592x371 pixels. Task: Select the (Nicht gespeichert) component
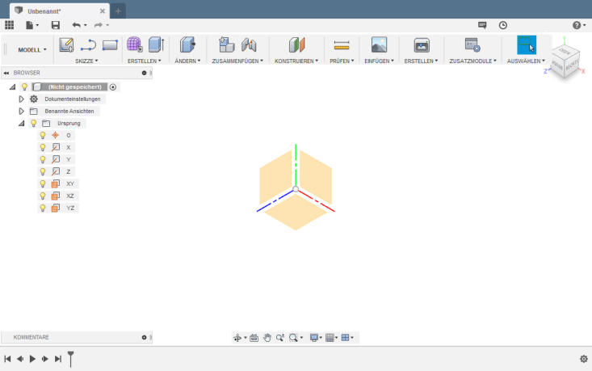75,87
